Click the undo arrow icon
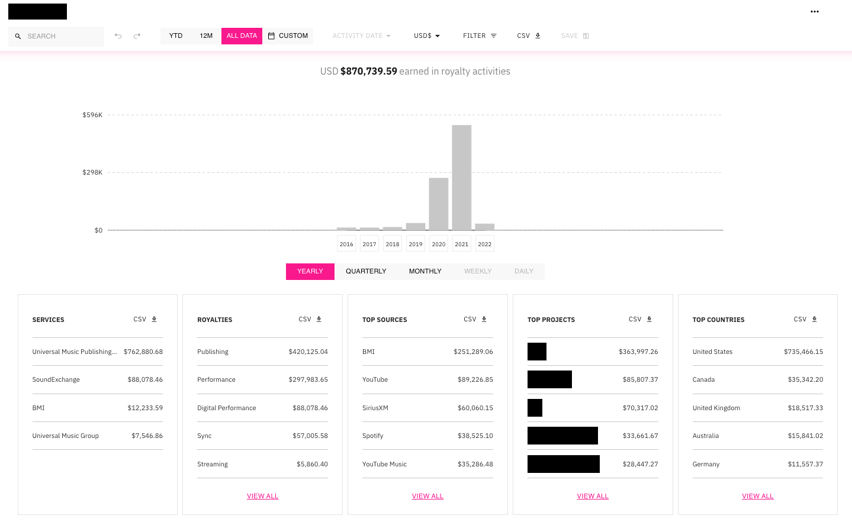Viewport: 852px width, 525px height. (118, 36)
